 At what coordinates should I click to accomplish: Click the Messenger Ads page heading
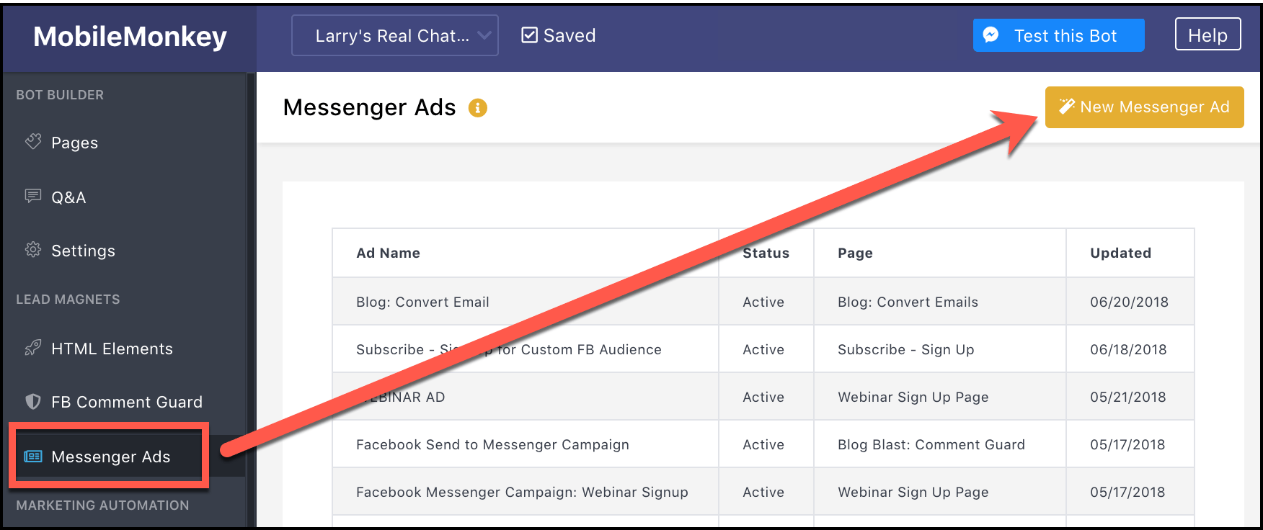pyautogui.click(x=369, y=107)
